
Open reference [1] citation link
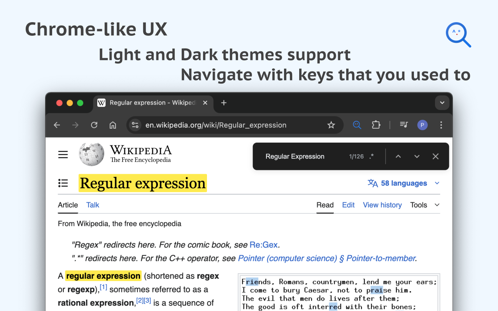coord(103,287)
